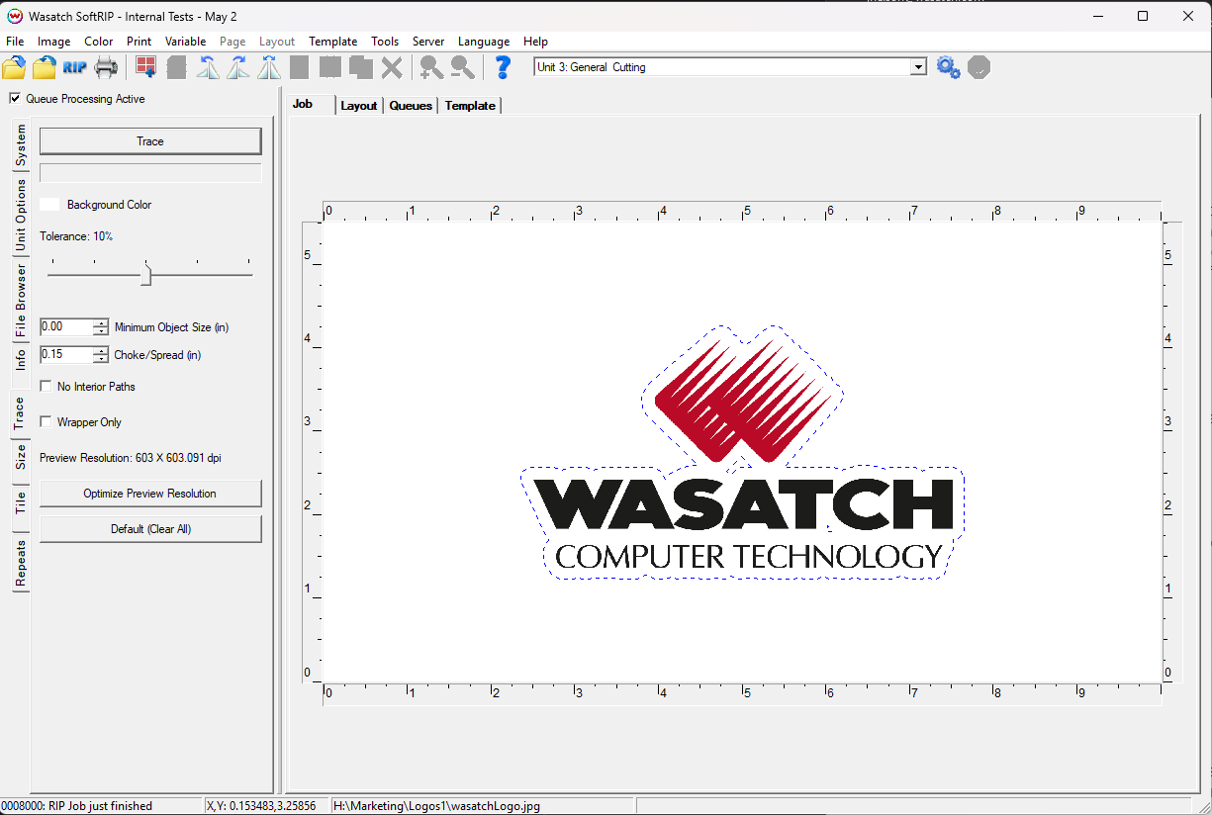Image resolution: width=1212 pixels, height=815 pixels.
Task: Open the File Browser side tab
Action: tap(21, 300)
